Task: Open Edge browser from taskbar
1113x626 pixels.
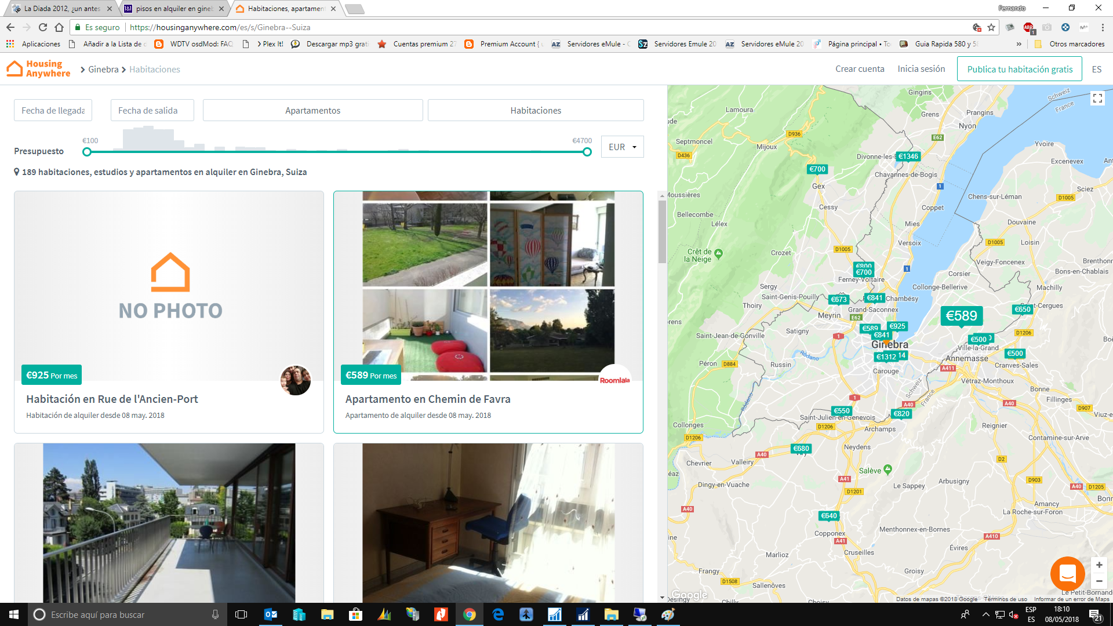Action: point(498,614)
